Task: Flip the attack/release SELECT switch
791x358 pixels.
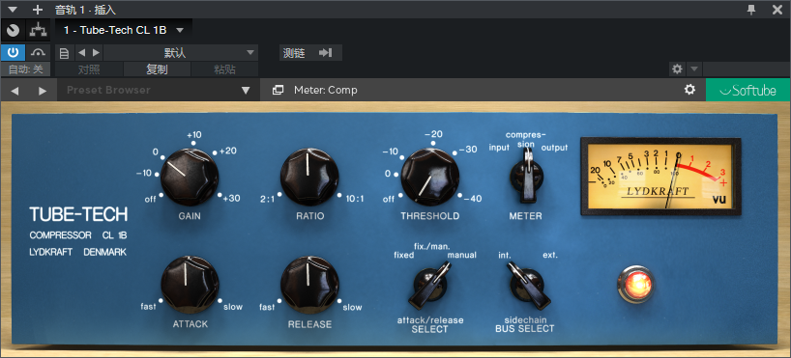Action: pos(428,285)
